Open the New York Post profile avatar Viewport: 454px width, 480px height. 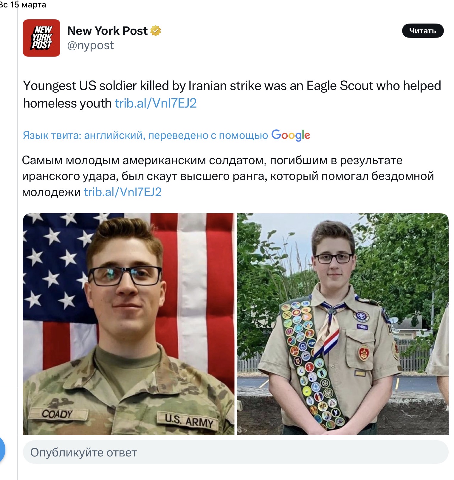41,38
